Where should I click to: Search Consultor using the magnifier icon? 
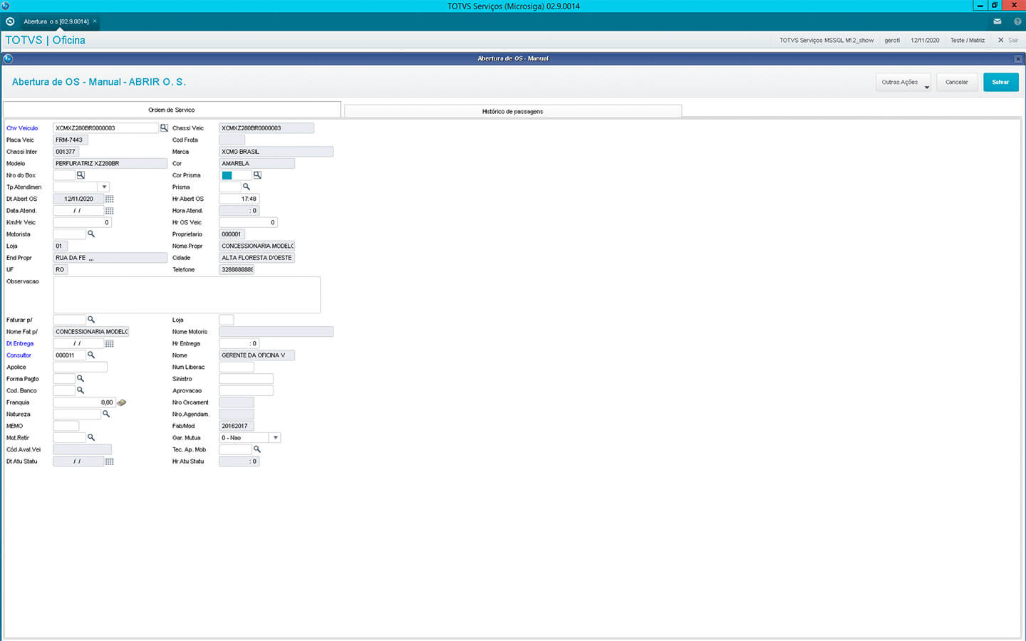click(x=91, y=355)
